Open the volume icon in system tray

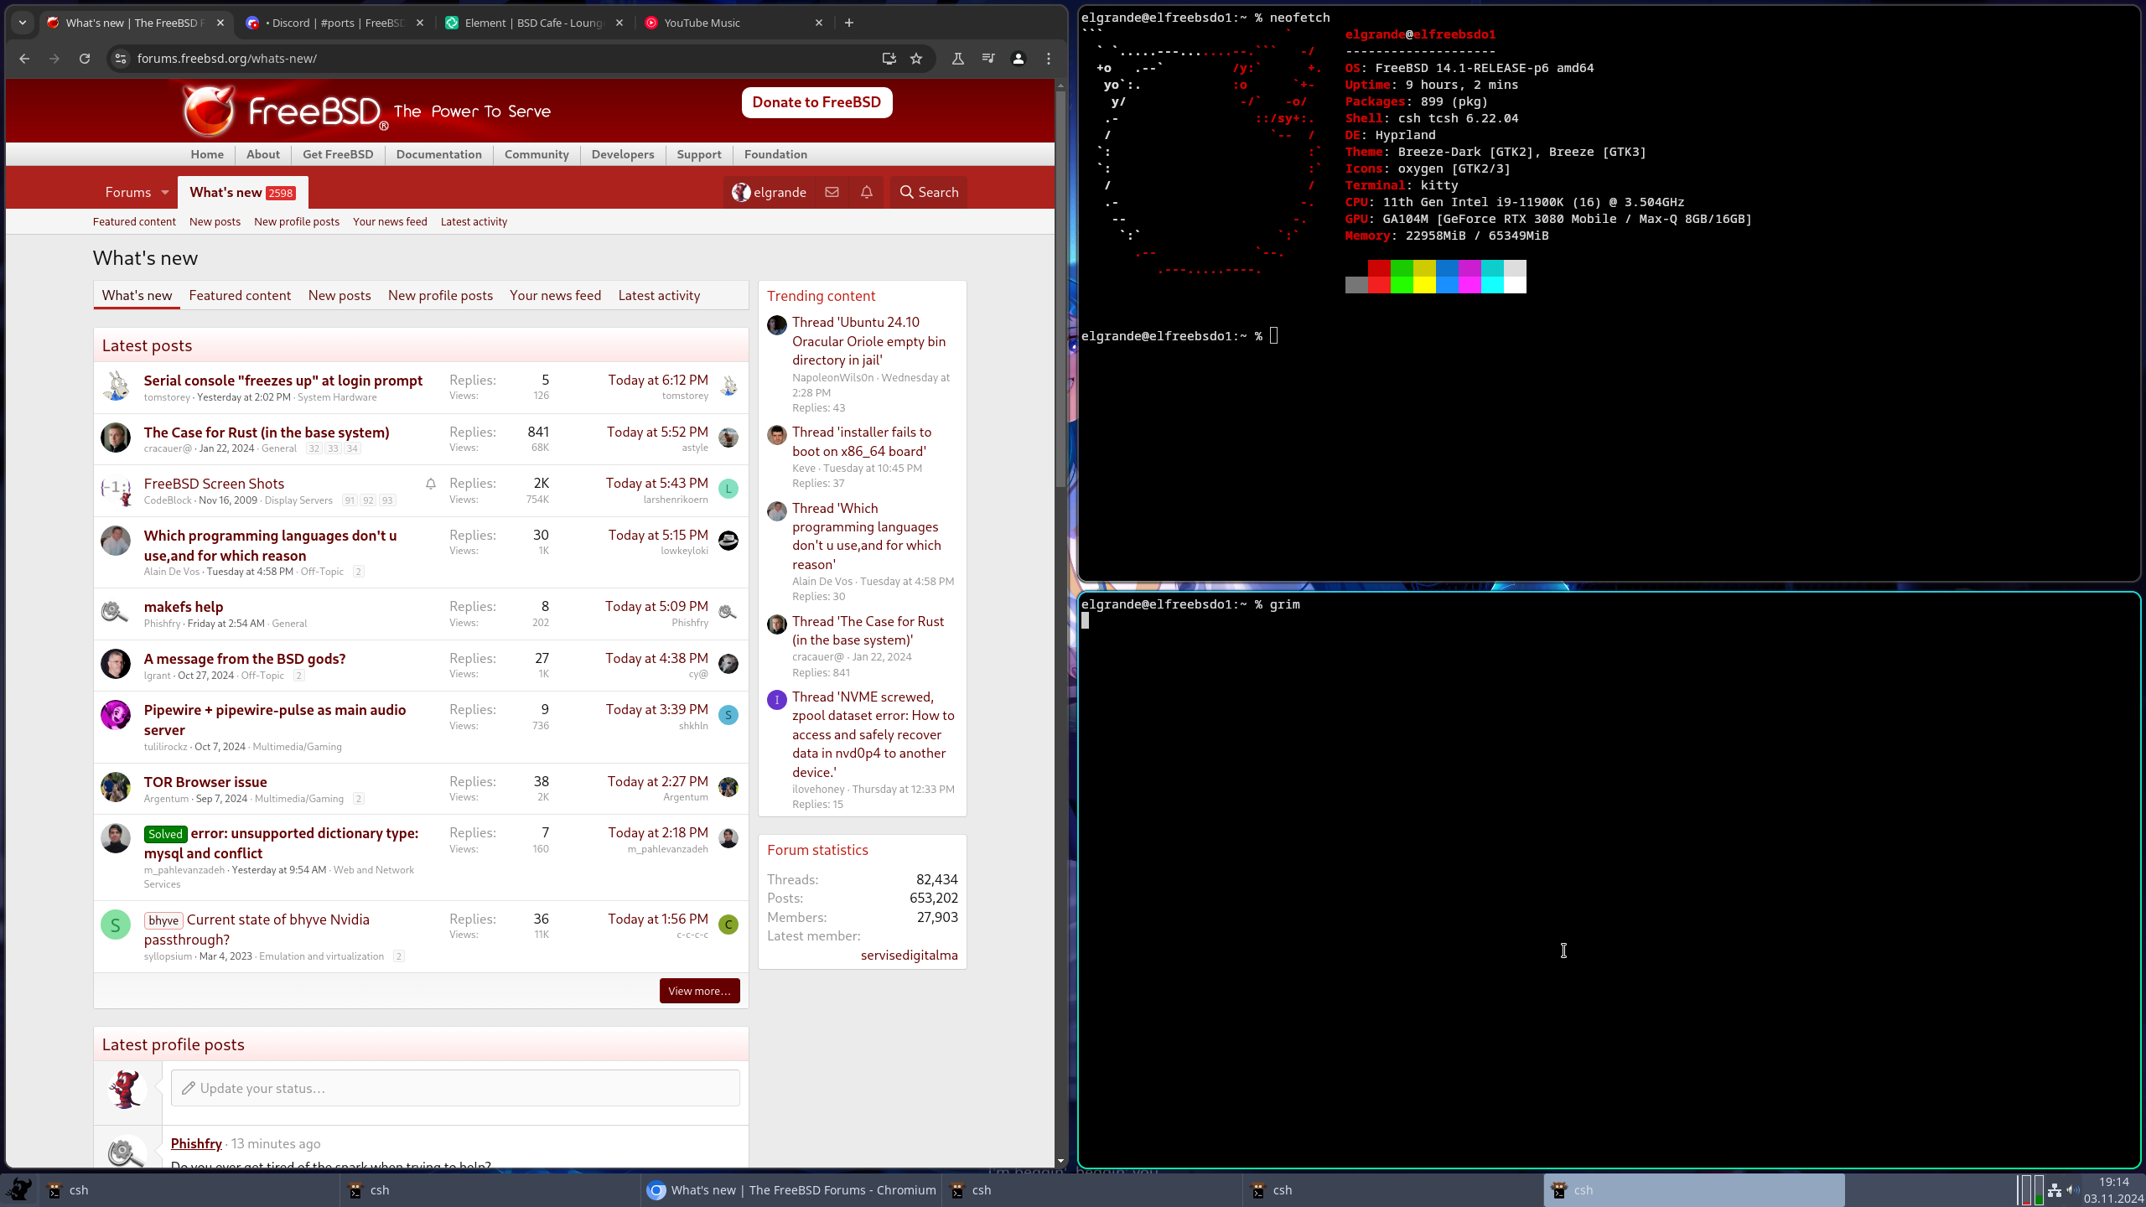coord(2073,1190)
